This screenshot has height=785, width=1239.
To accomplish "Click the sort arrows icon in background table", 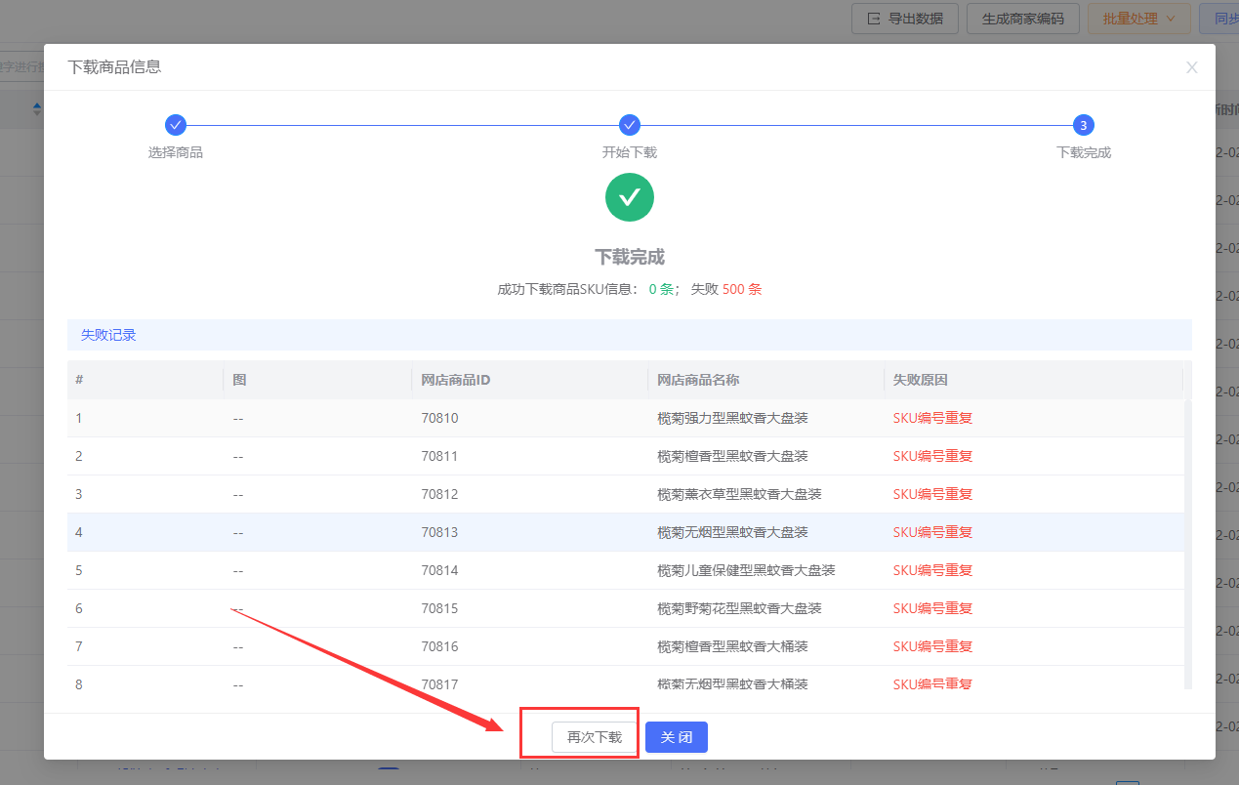I will [37, 109].
